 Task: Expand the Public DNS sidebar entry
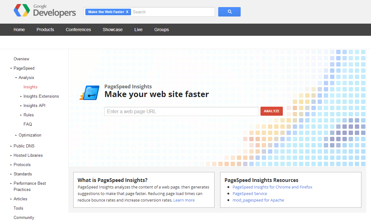point(11,146)
